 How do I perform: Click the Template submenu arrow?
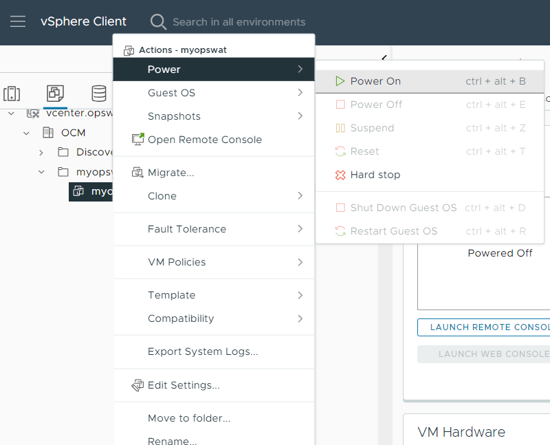[x=300, y=295]
